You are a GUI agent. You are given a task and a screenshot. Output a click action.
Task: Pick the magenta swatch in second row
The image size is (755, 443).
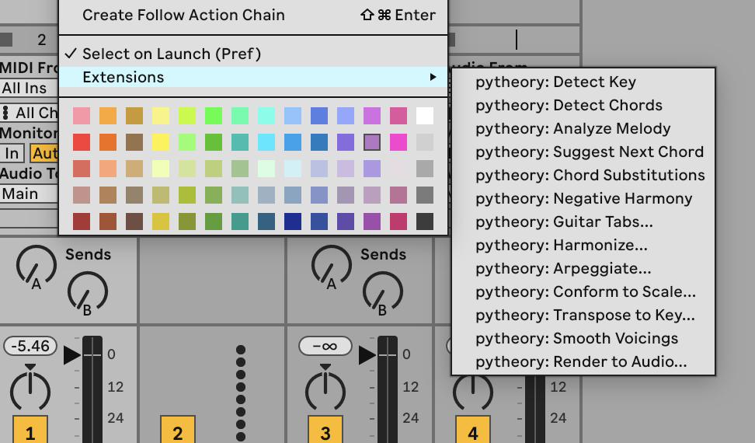point(398,142)
